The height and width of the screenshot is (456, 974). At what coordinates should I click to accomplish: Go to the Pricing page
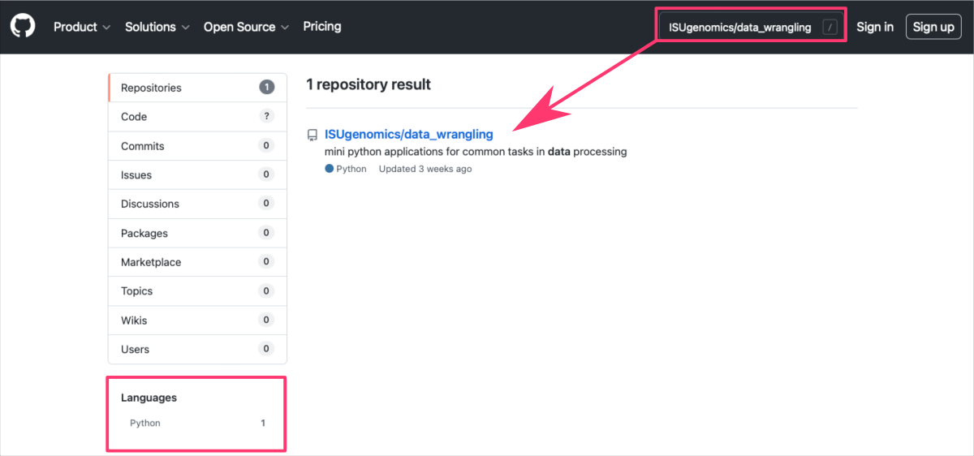point(322,27)
